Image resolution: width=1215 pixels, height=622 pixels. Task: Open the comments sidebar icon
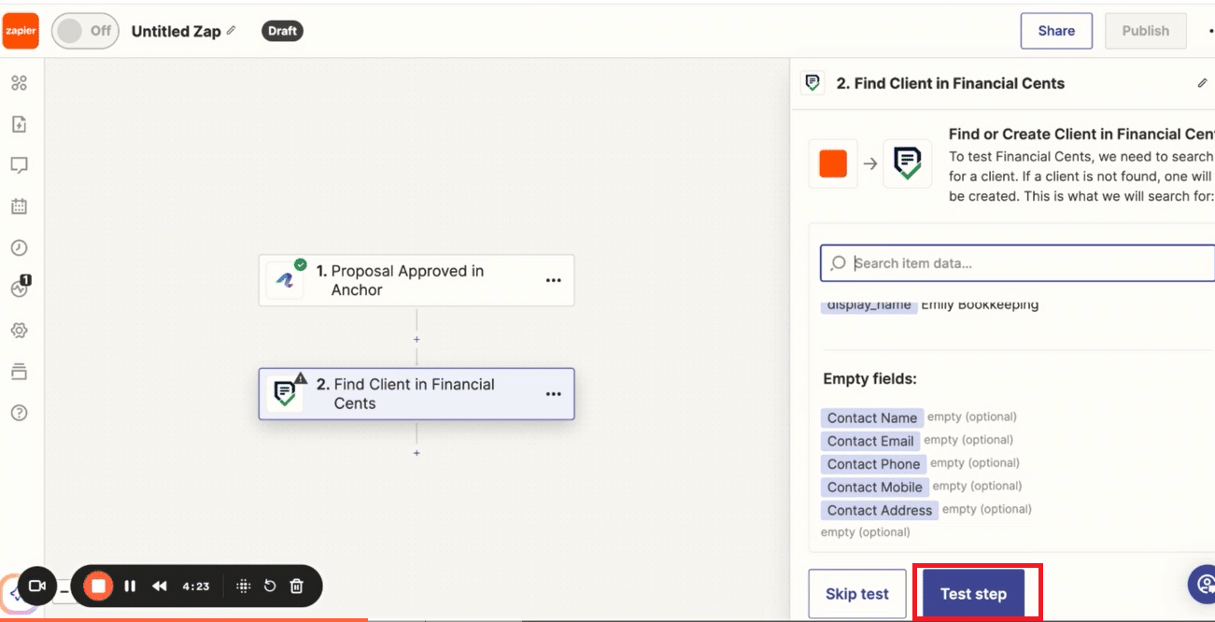click(x=19, y=165)
